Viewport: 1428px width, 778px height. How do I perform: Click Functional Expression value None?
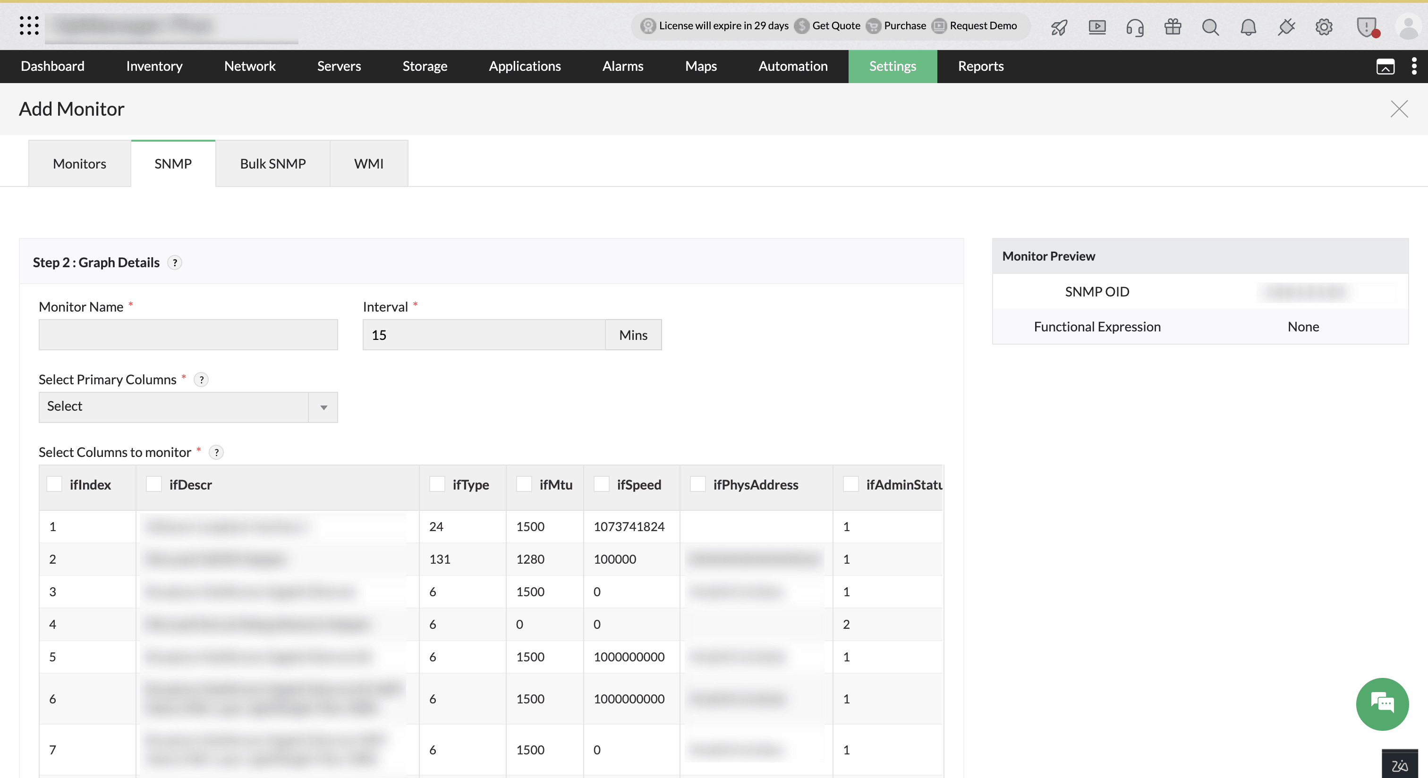tap(1303, 326)
